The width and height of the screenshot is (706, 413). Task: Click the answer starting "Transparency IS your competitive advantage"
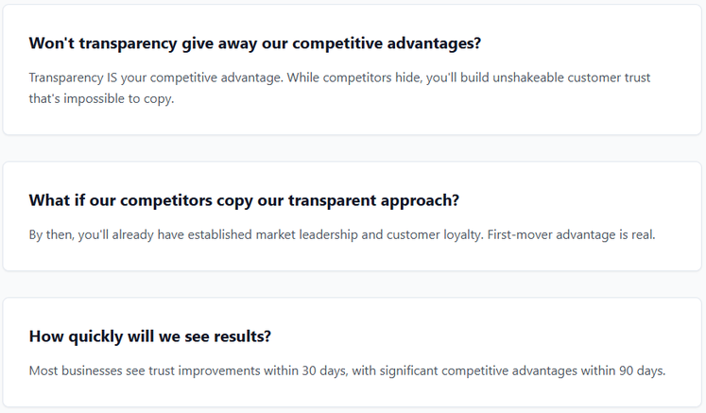(x=339, y=88)
